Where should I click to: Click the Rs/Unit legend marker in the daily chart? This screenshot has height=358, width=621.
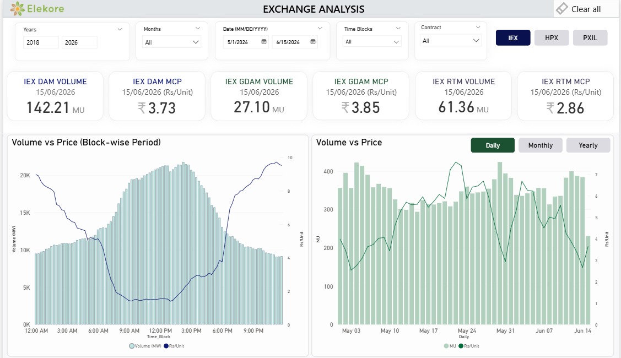tap(461, 346)
